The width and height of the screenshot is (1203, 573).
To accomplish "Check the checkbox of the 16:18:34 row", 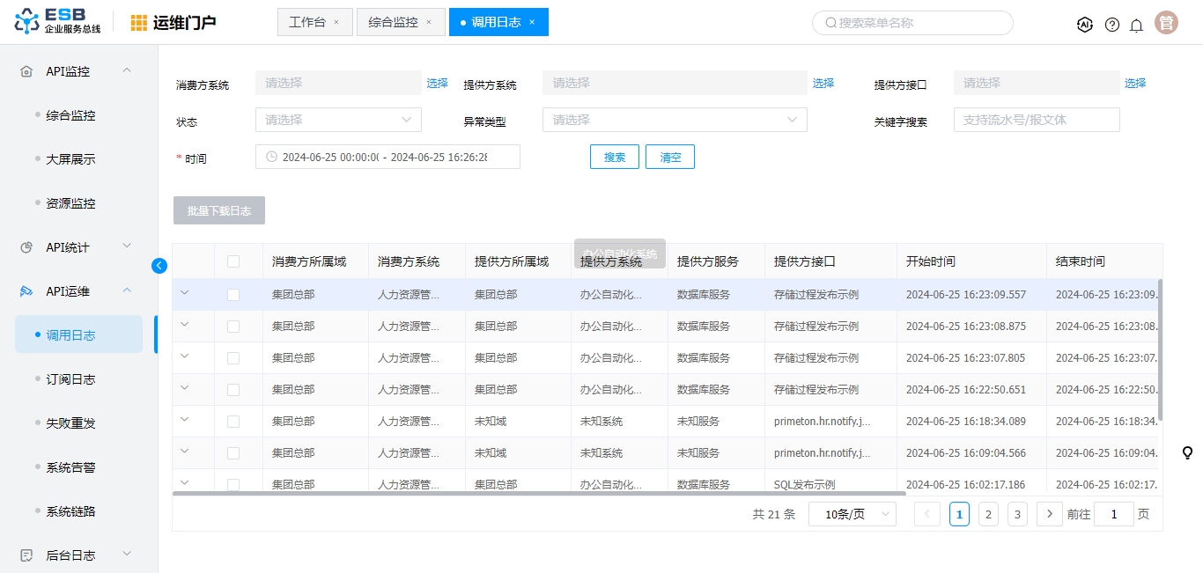I will coord(233,422).
